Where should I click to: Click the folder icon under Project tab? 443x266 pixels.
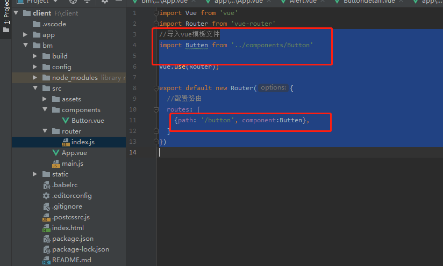(6, 30)
